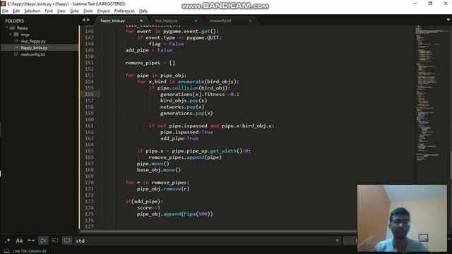Image resolution: width=452 pixels, height=254 pixels.
Task: Open the tab list dropdown at top right
Action: (448, 20)
